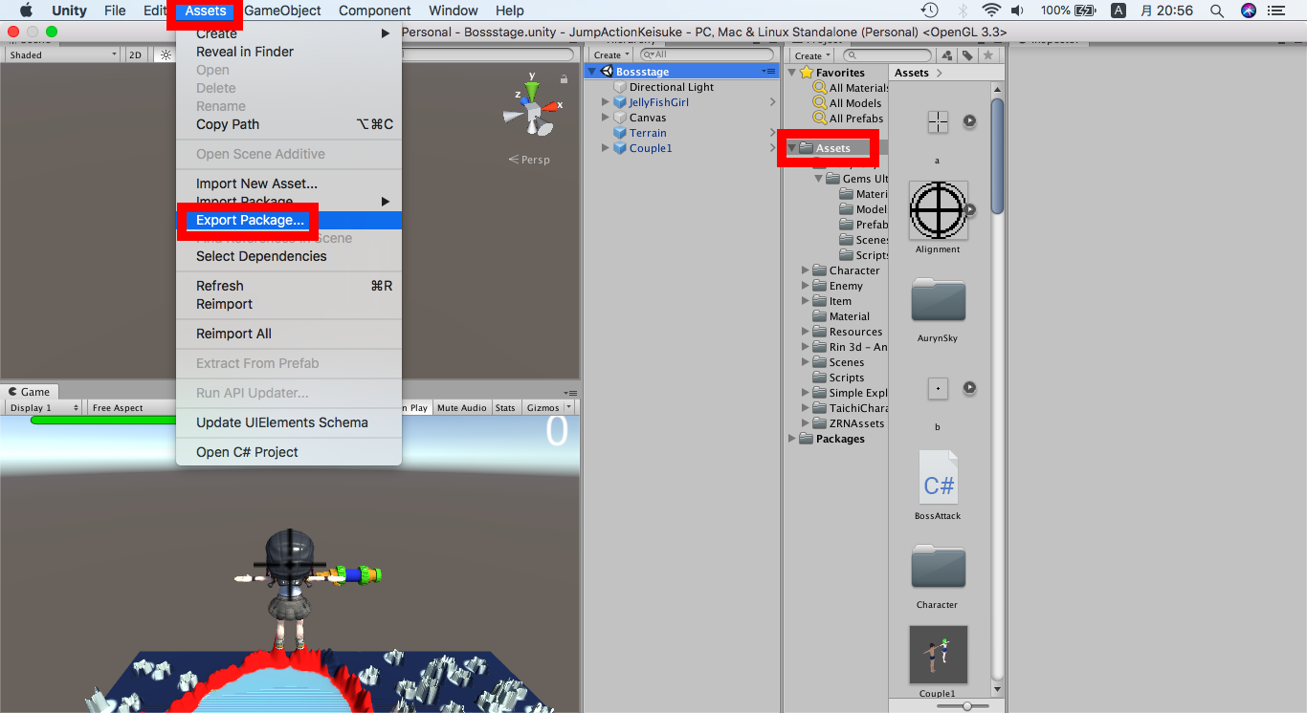This screenshot has height=713, width=1307.
Task: Adjust the asset icon size slider
Action: 967,705
